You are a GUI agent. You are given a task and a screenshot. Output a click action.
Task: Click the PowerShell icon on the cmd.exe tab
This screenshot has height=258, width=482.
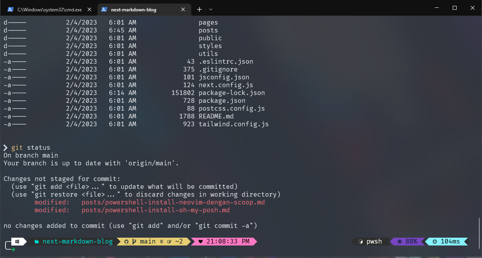(x=11, y=9)
